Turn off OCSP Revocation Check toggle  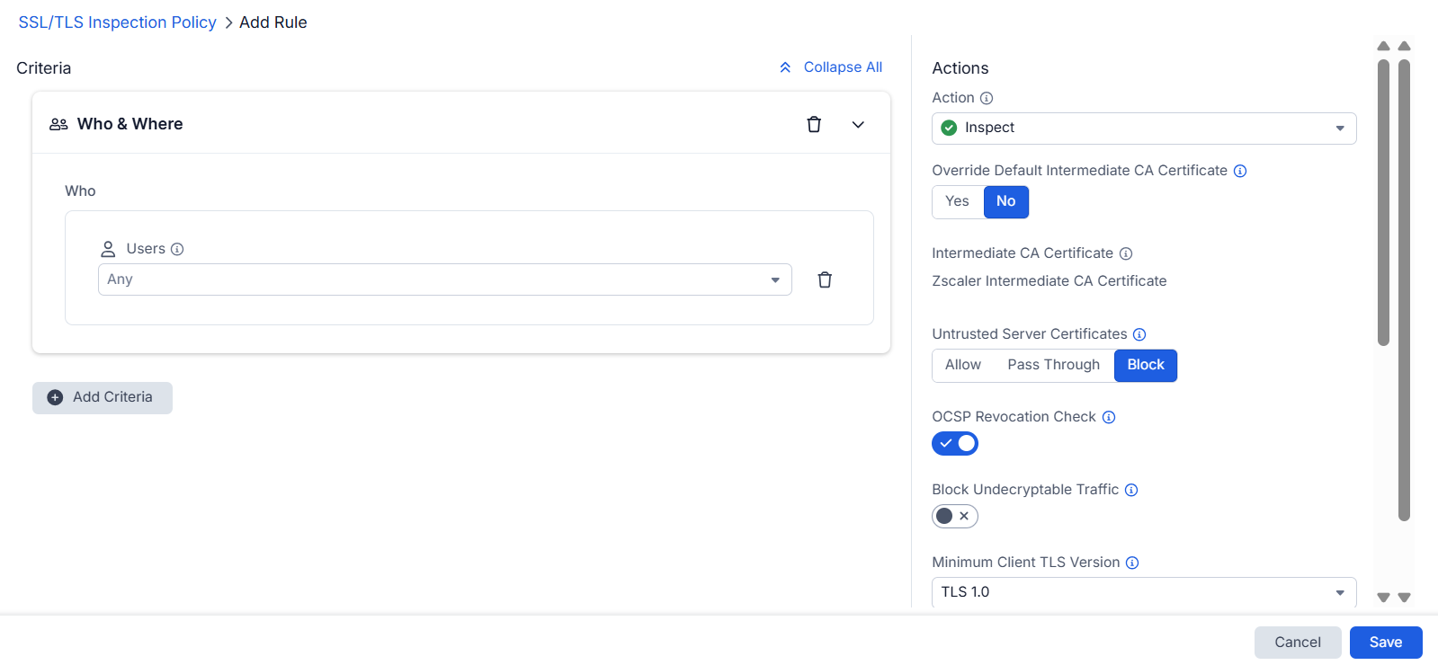[x=955, y=443]
